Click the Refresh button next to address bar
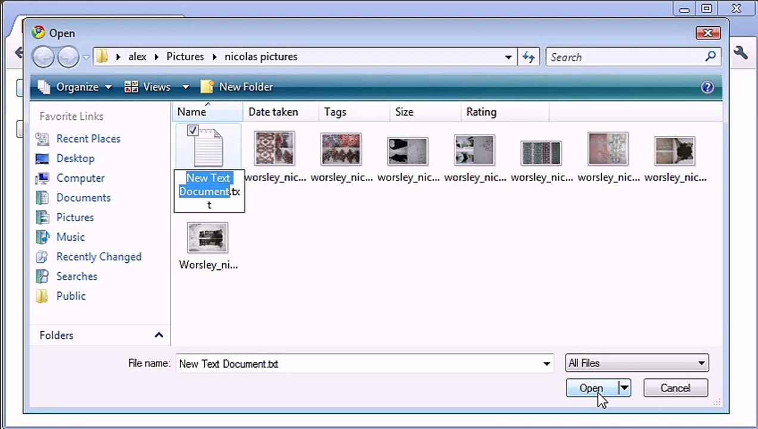 pyautogui.click(x=529, y=57)
